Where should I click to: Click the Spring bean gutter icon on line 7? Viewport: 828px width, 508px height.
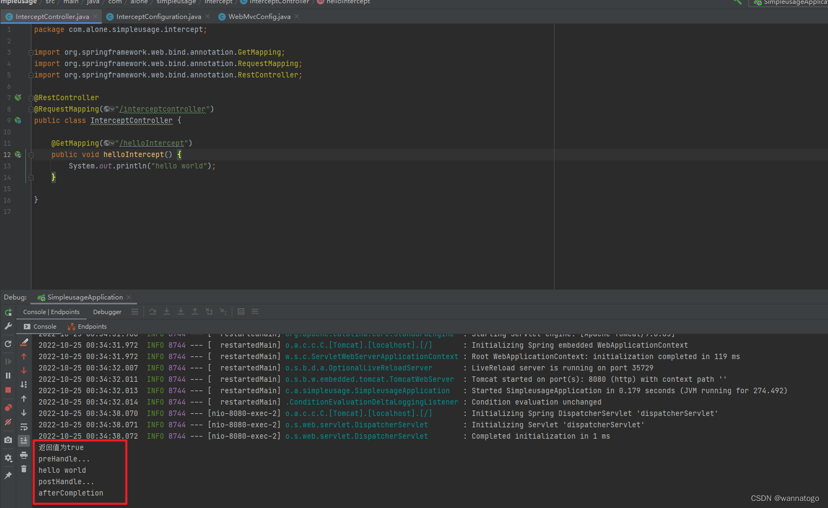coord(18,97)
